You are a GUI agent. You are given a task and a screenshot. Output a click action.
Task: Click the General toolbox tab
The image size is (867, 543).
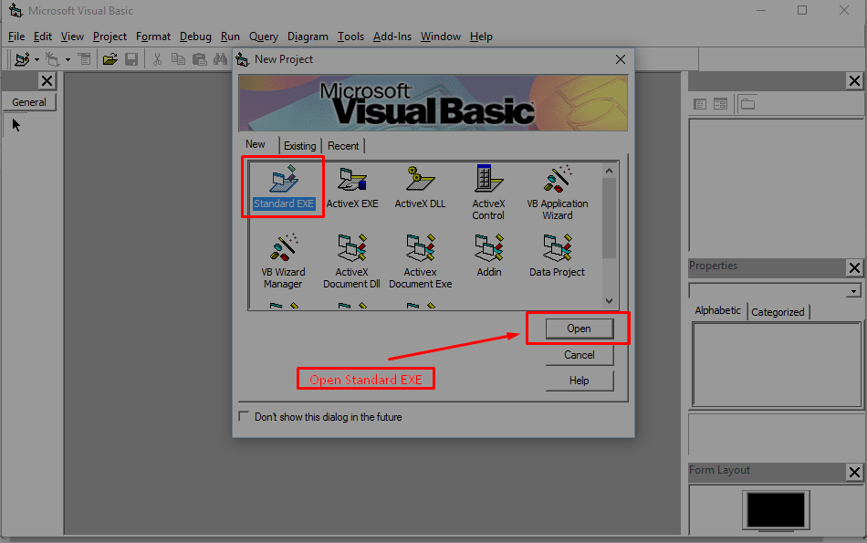(29, 102)
